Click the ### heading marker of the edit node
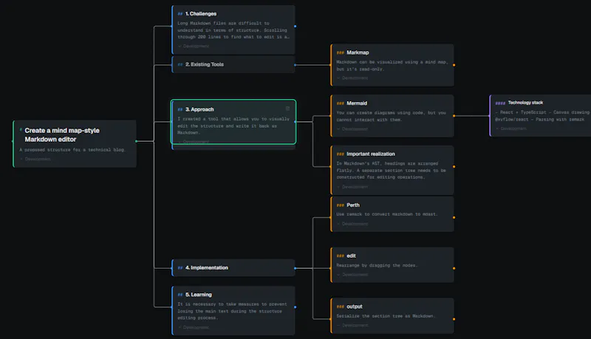This screenshot has height=339, width=591. click(341, 256)
